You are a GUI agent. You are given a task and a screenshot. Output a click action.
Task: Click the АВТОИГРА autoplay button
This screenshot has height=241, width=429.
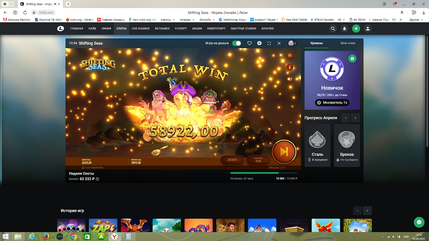tap(232, 160)
